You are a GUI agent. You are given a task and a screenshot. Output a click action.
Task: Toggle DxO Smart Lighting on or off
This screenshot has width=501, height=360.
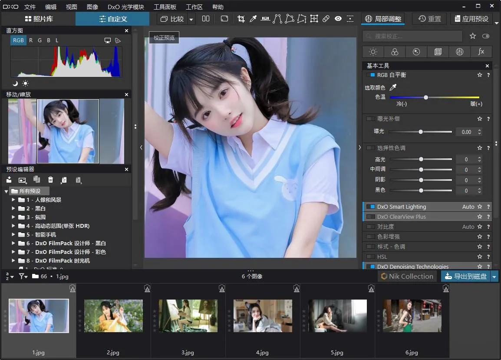click(370, 207)
